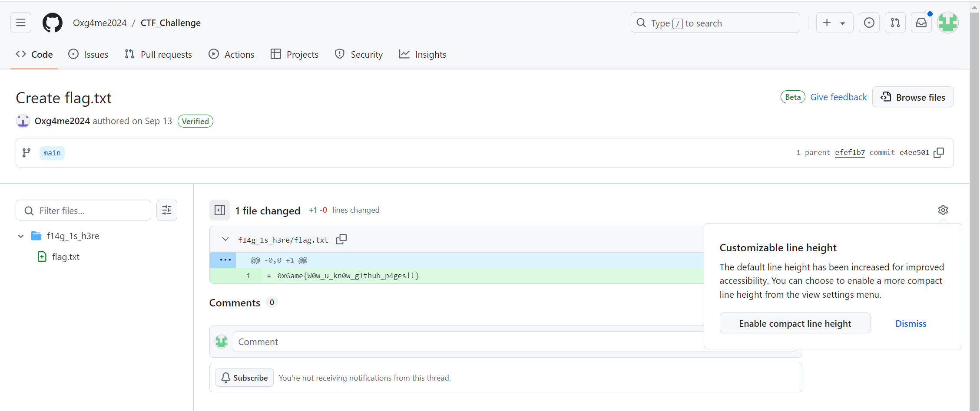Viewport: 980px width, 411px height.
Task: Click the Beta label badge
Action: (793, 97)
